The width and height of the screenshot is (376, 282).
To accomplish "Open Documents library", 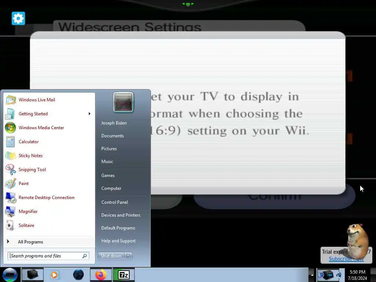I will [x=112, y=136].
